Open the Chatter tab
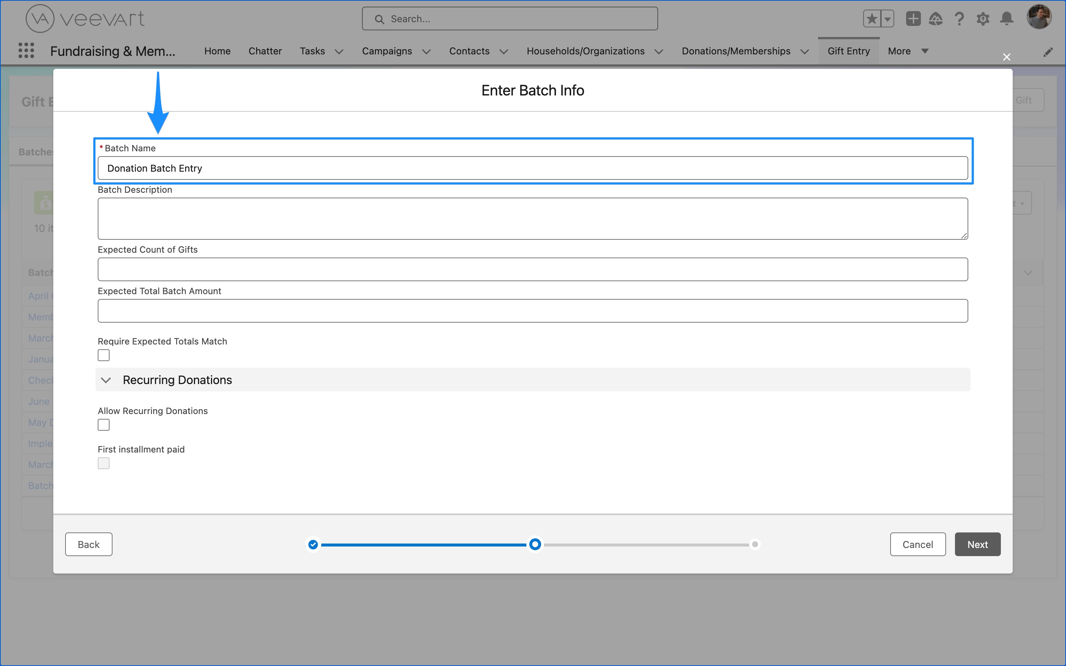The height and width of the screenshot is (666, 1066). pyautogui.click(x=265, y=51)
